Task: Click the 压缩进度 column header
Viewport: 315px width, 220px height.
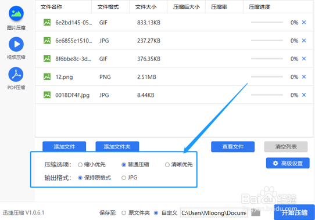Action: point(259,7)
